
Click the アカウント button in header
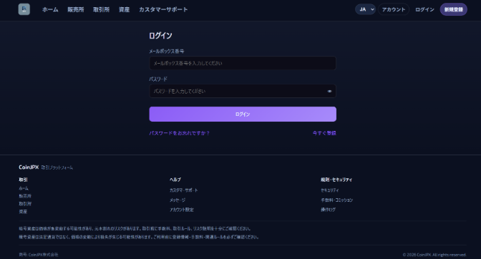coord(394,9)
